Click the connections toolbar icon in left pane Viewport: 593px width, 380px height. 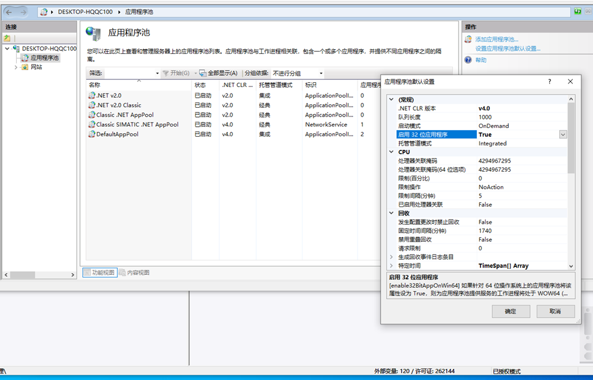click(x=7, y=38)
